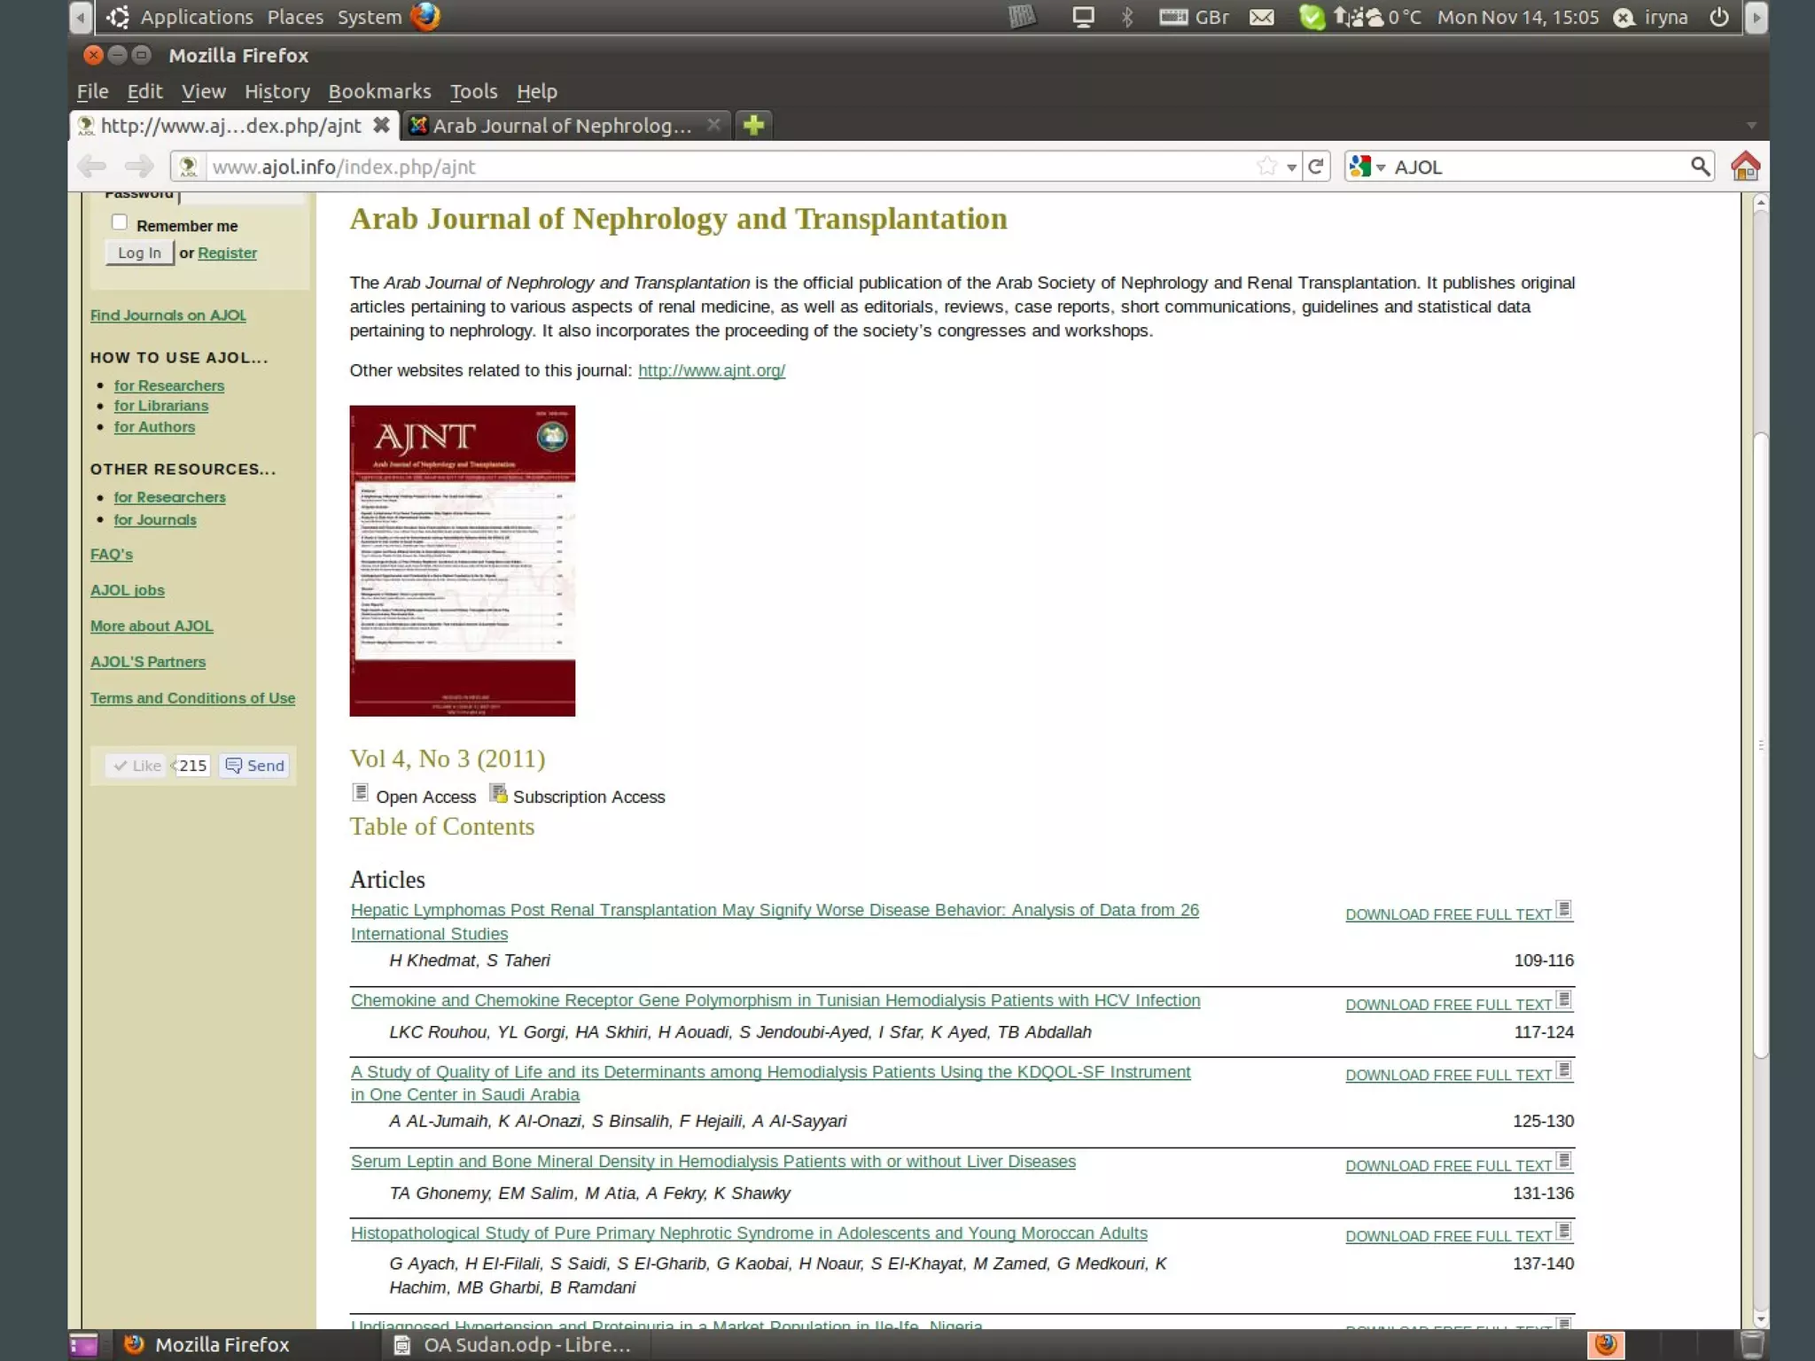Bookmark page with the star icon
Screen dimensions: 1815x1361
tap(1267, 167)
